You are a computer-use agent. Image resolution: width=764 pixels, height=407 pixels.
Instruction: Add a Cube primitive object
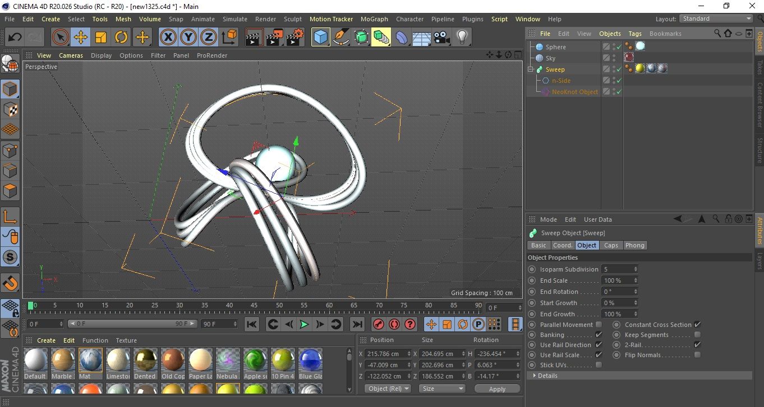[321, 38]
